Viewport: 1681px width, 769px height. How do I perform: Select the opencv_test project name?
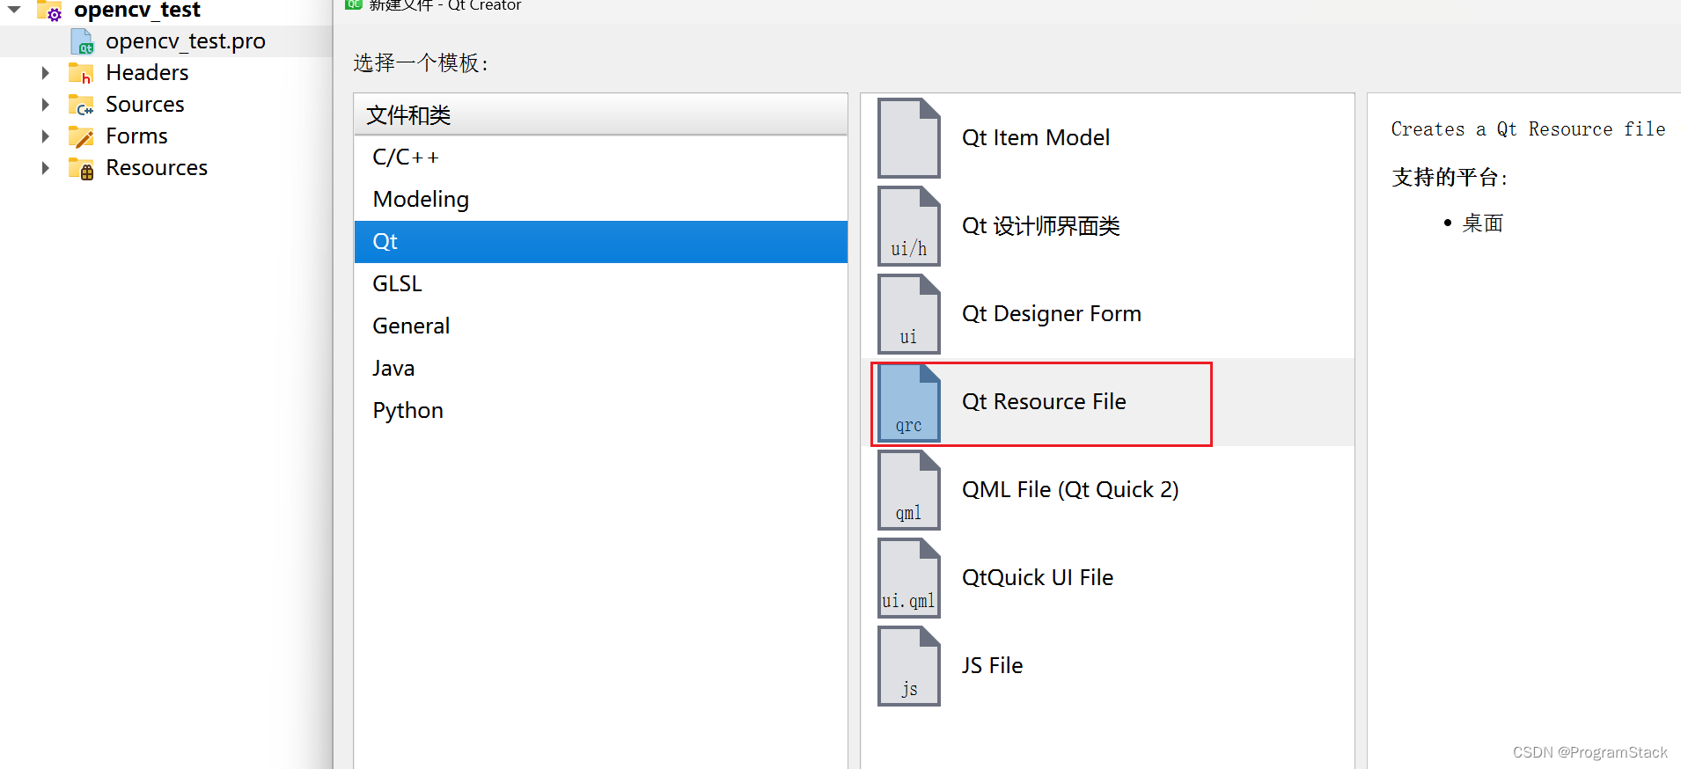pyautogui.click(x=137, y=11)
